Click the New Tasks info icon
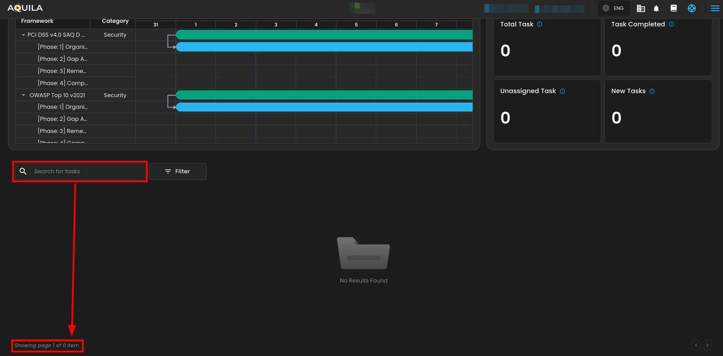Screen dimensions: 723x356 tap(652, 91)
